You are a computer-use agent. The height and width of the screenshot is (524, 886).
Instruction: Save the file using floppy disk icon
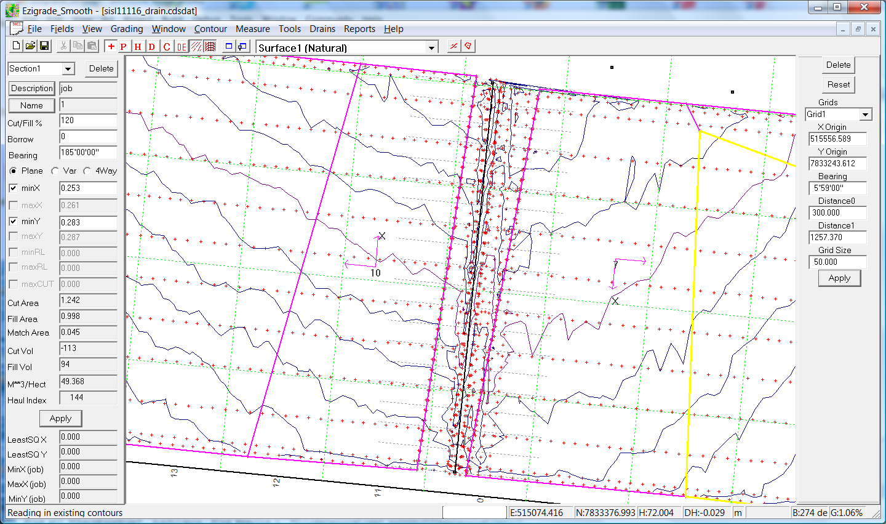click(44, 46)
